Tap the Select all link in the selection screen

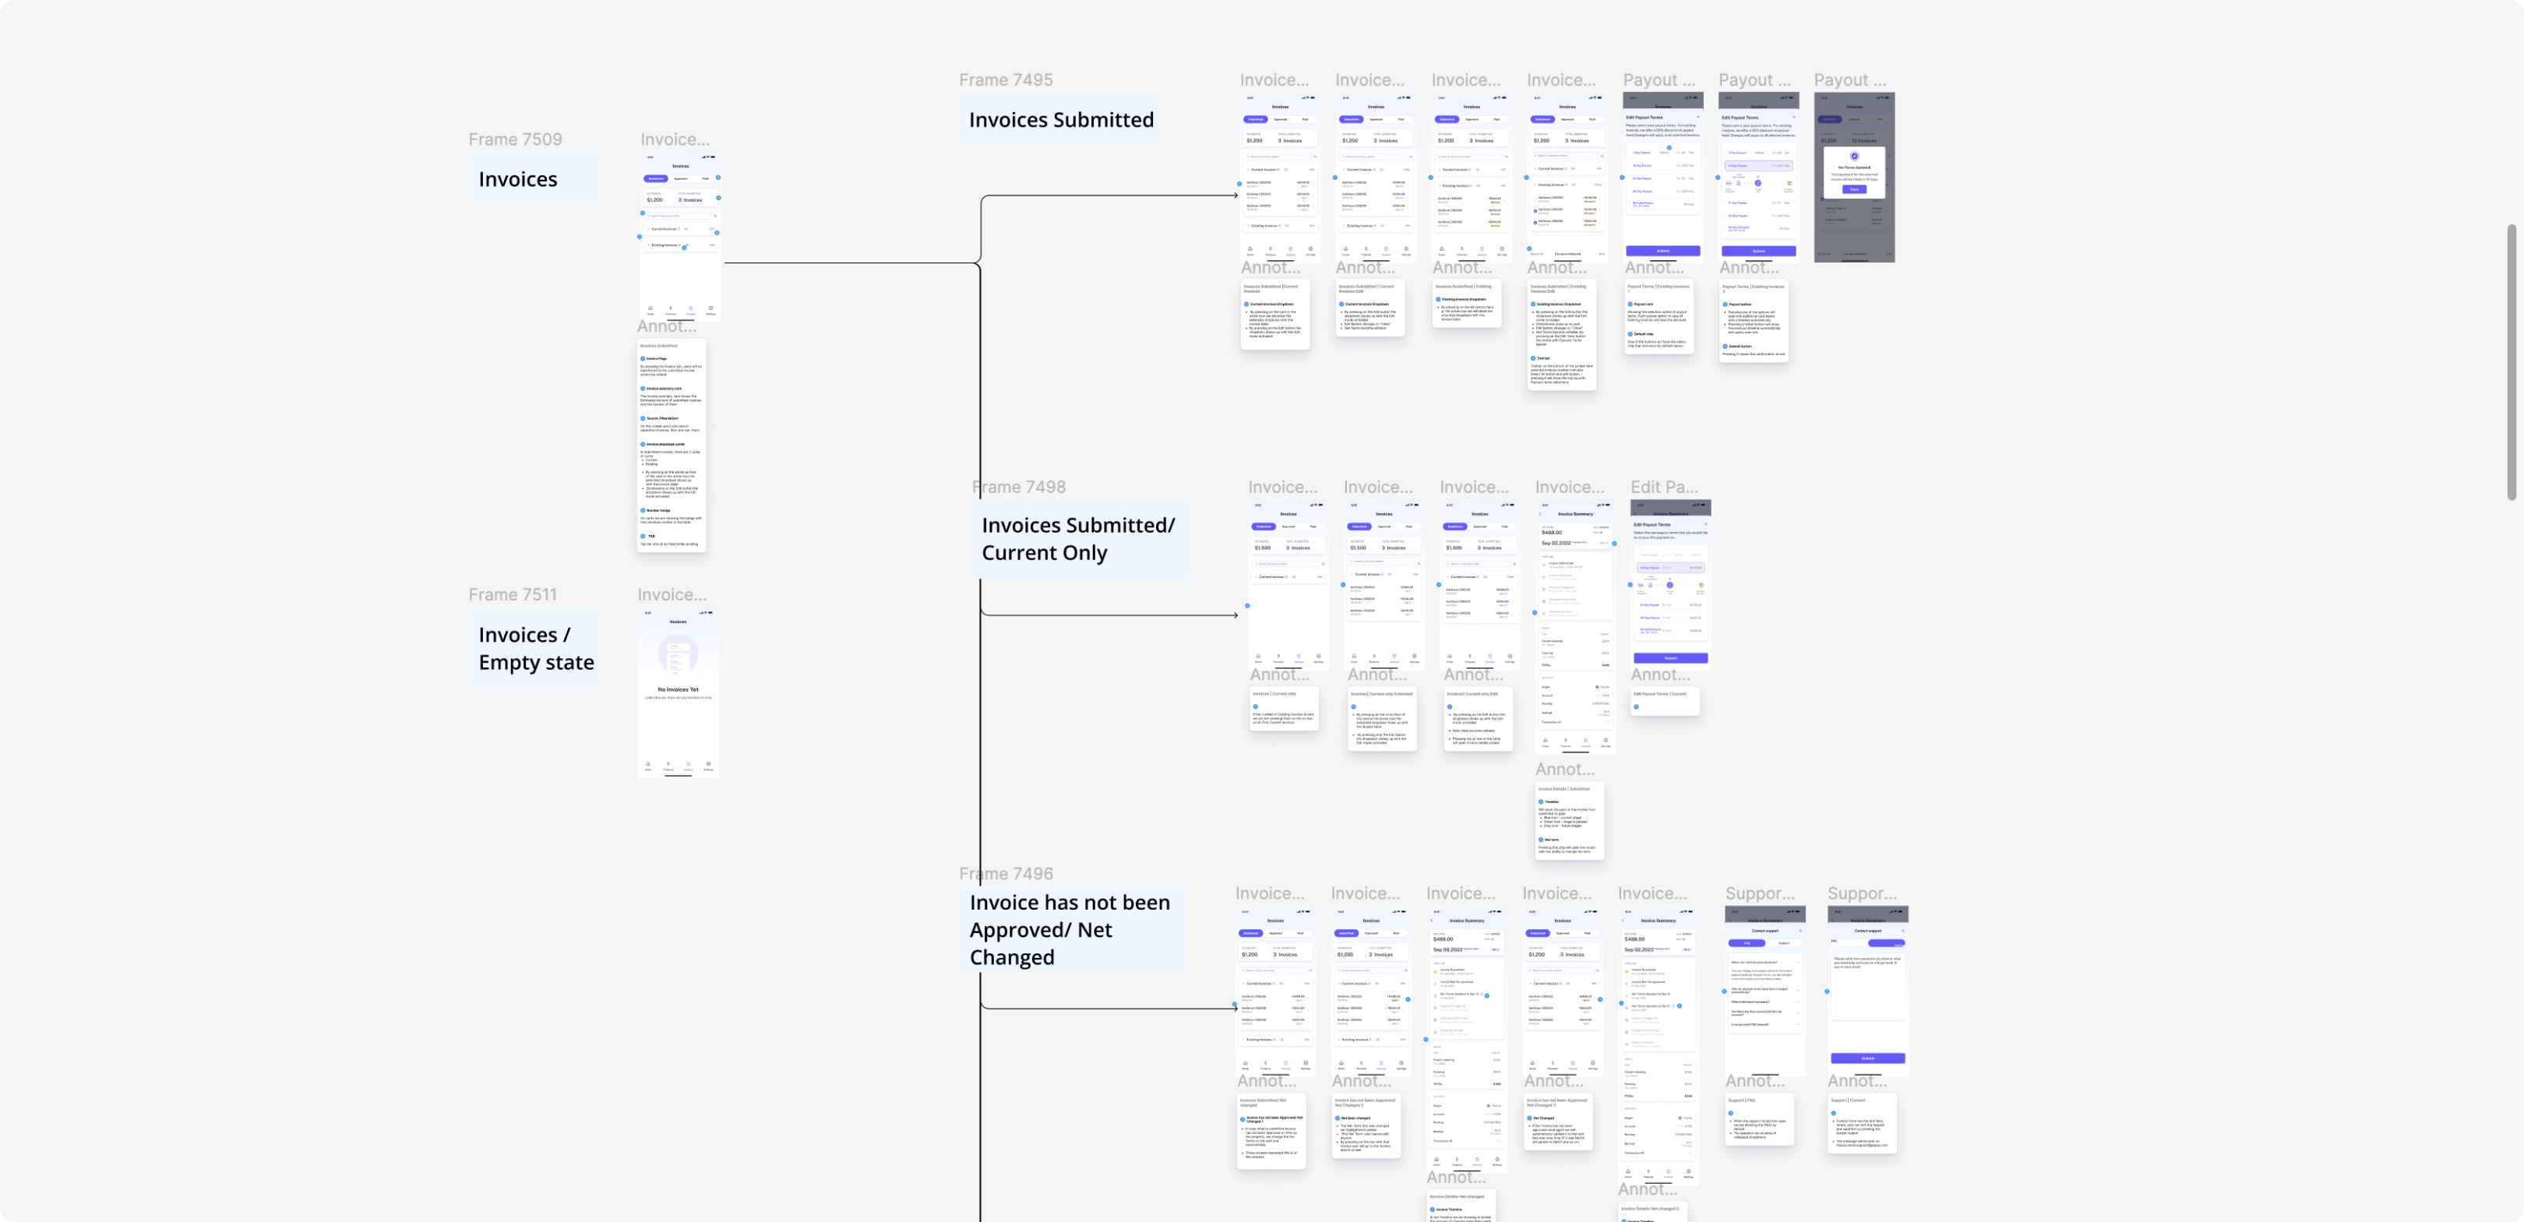[x=1537, y=254]
